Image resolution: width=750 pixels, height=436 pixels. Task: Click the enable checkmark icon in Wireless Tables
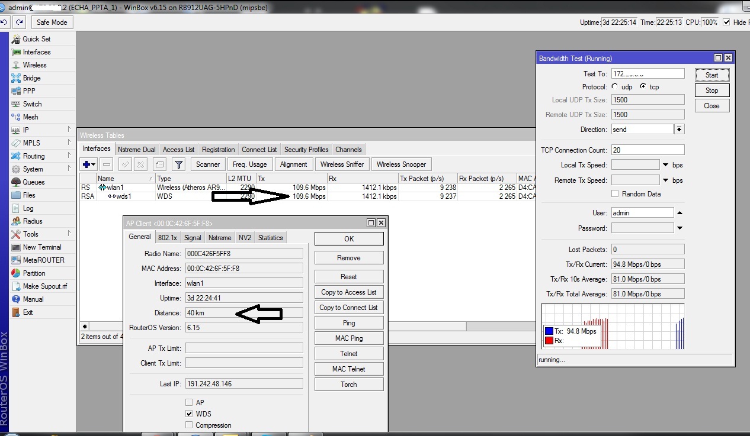(126, 164)
